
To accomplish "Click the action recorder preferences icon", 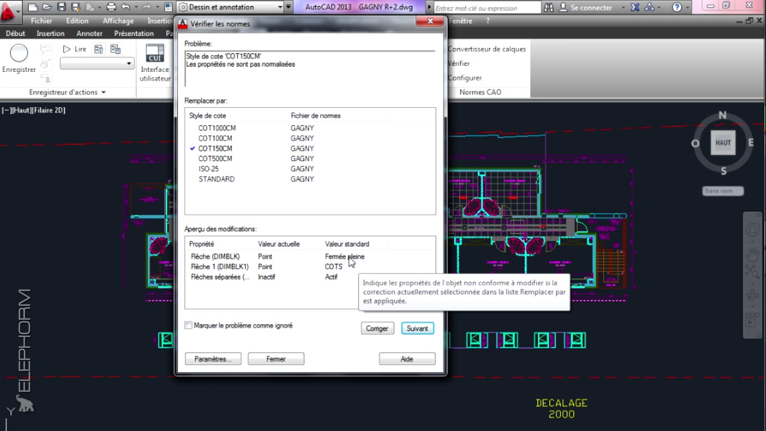I will point(99,49).
